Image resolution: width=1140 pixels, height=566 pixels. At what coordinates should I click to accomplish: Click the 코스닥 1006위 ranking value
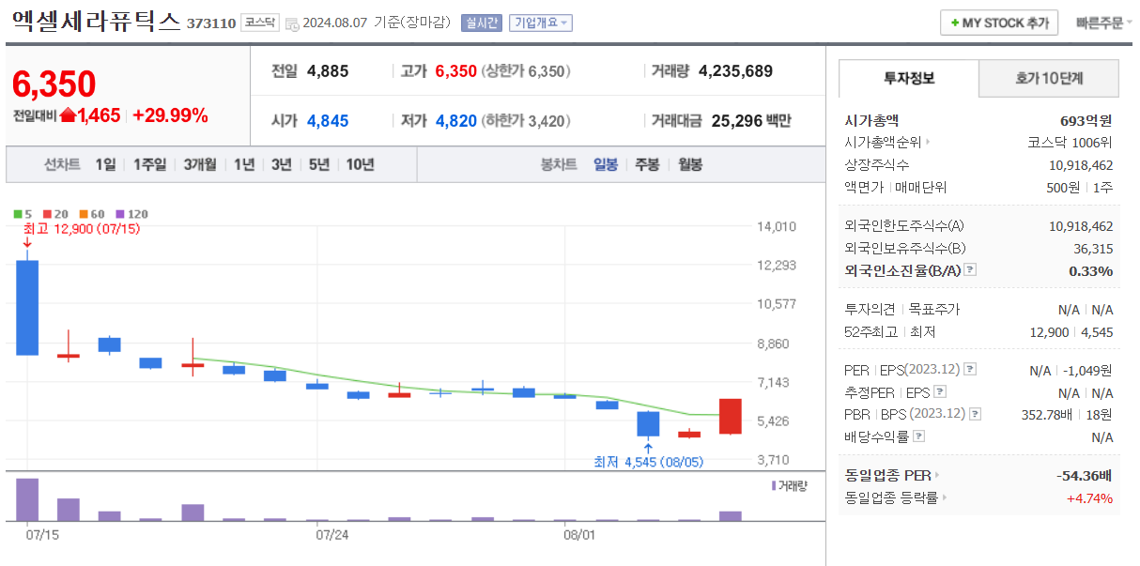click(1071, 143)
